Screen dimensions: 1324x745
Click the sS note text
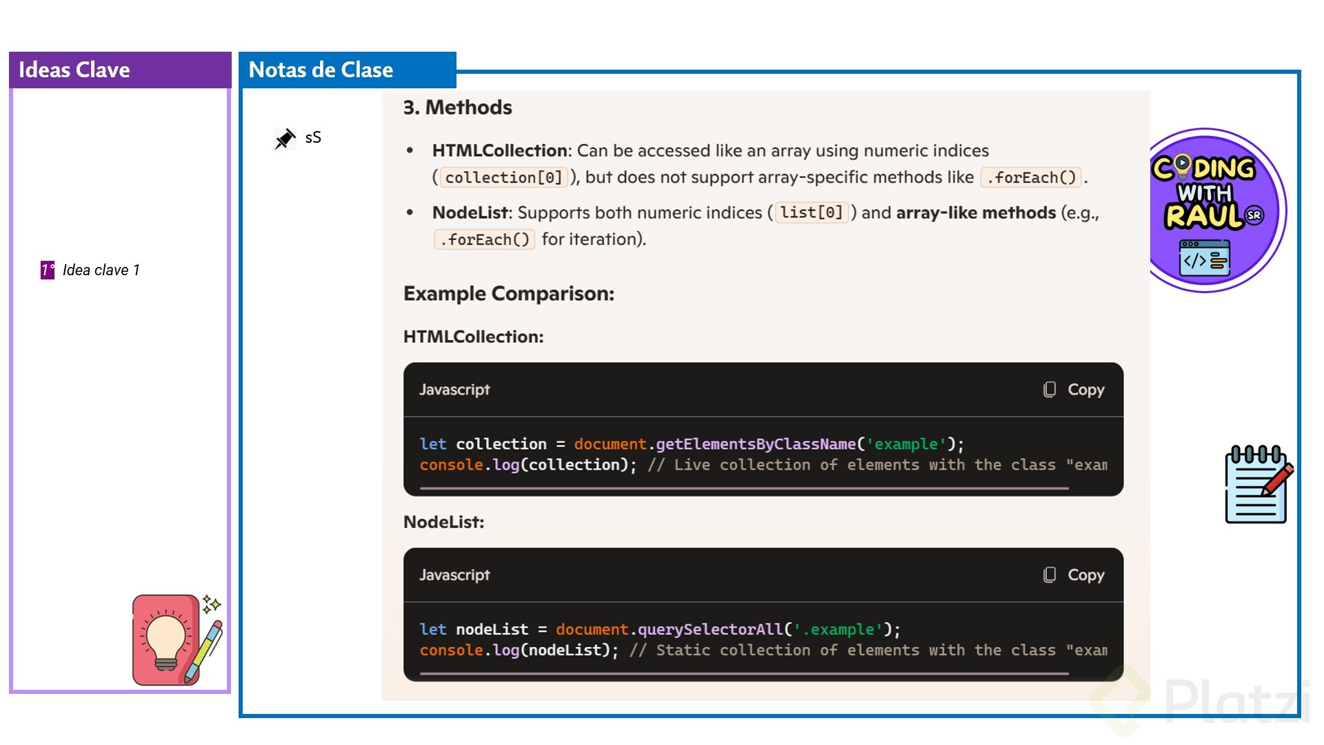pos(313,137)
